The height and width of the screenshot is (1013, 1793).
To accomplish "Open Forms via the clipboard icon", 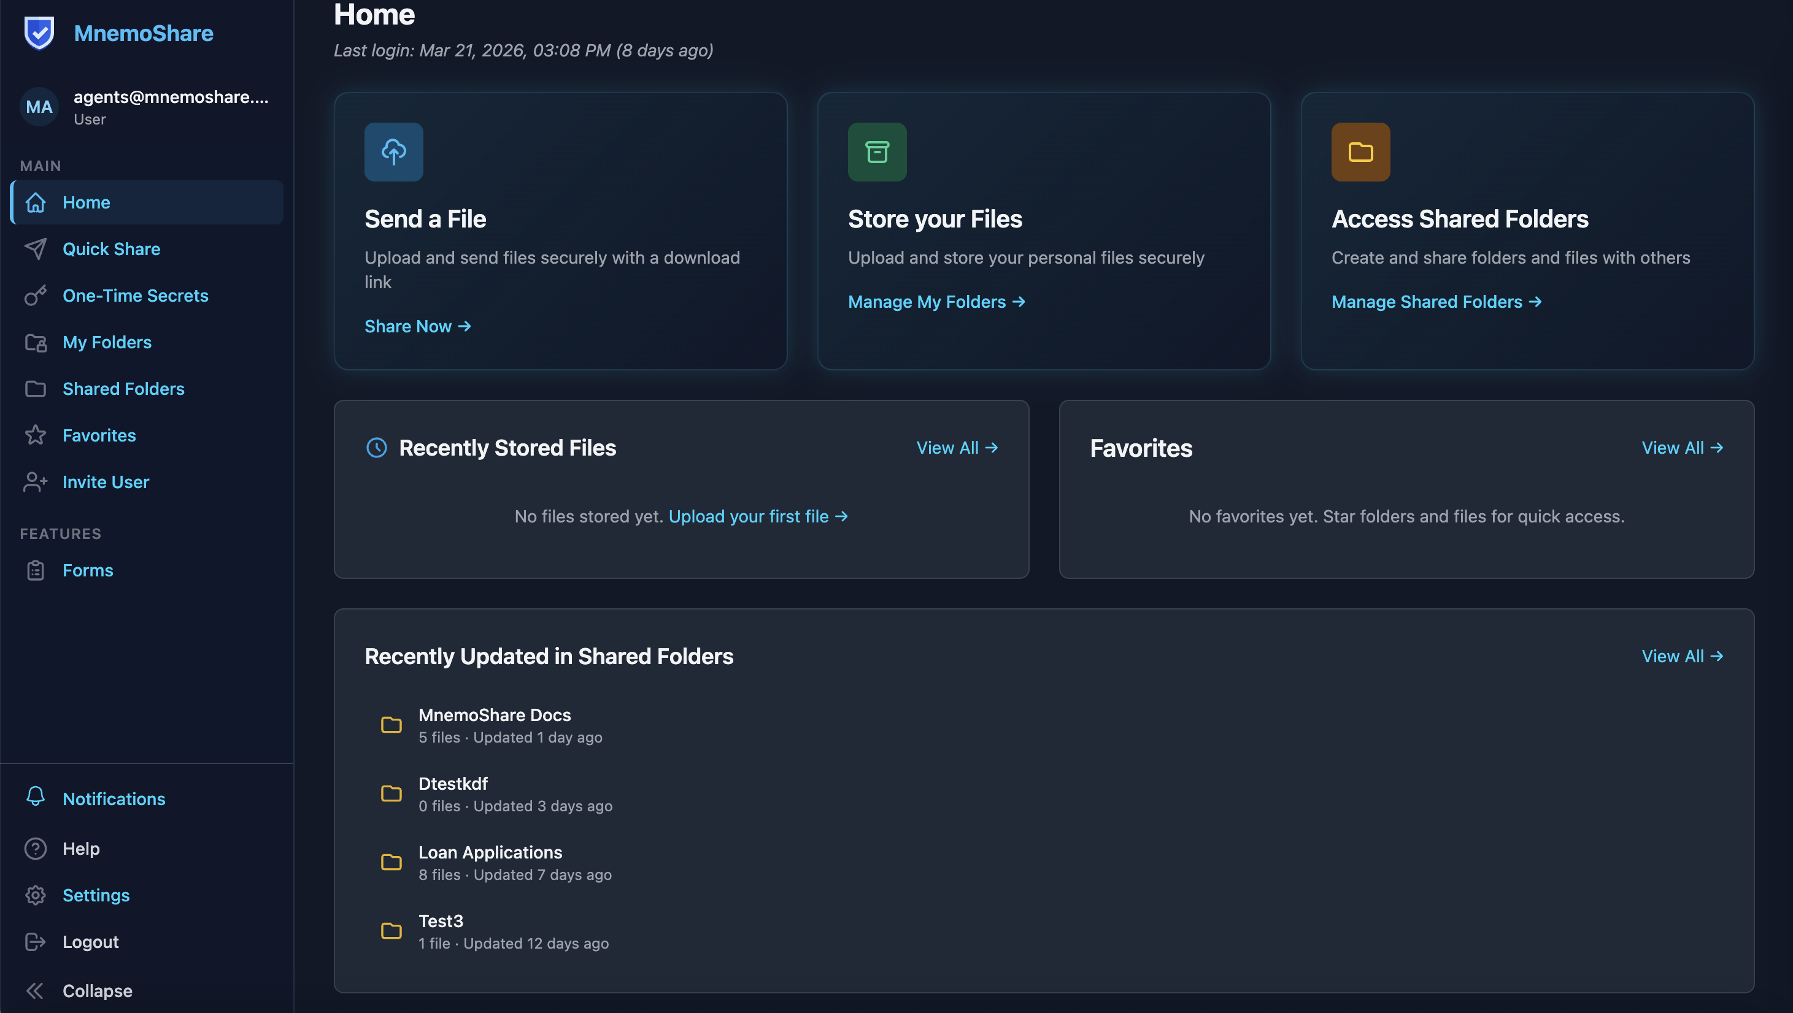I will pos(36,570).
